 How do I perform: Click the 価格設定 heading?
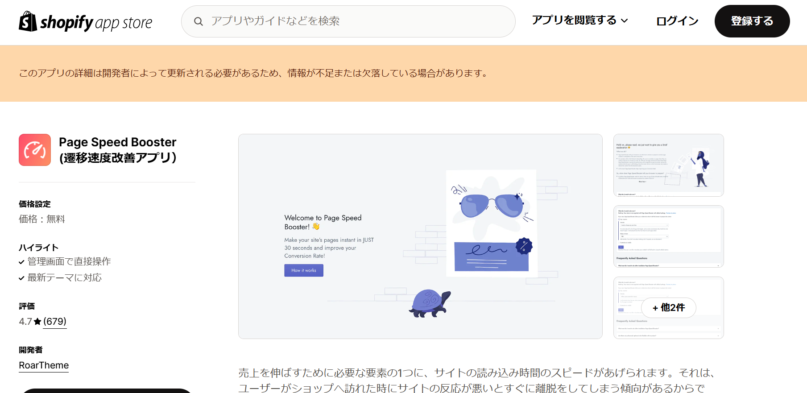[x=35, y=204]
